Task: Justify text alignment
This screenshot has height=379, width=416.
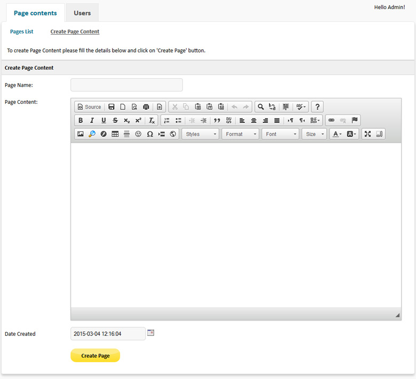Action: pos(277,120)
